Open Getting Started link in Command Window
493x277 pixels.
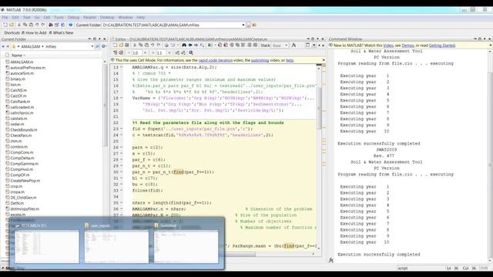442,45
